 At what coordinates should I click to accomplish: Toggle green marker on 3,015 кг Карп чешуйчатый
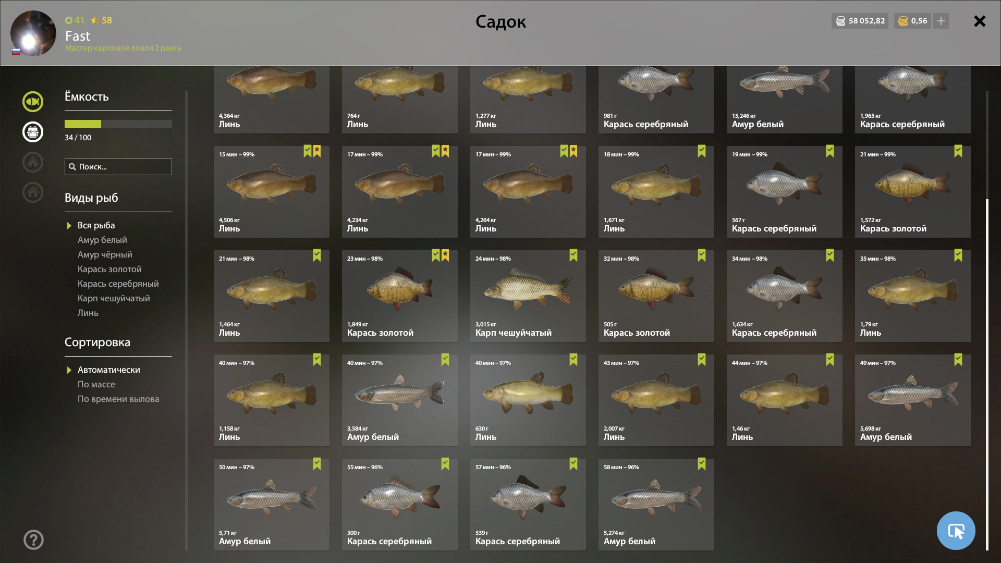573,255
